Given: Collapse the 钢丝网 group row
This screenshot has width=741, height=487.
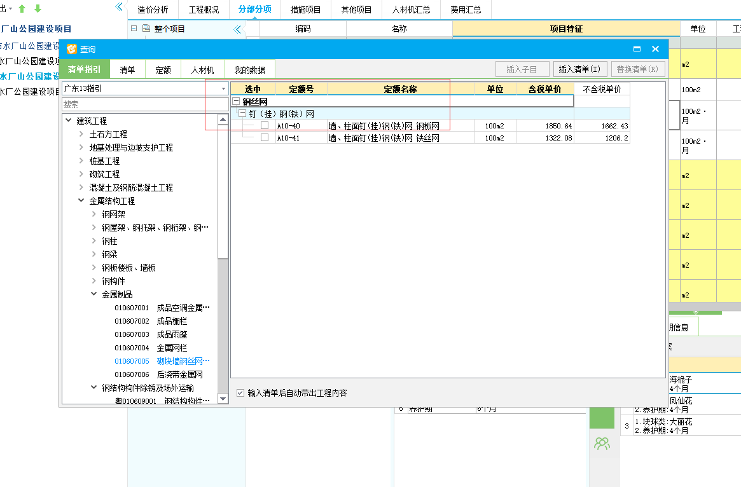Looking at the screenshot, I should coord(236,101).
